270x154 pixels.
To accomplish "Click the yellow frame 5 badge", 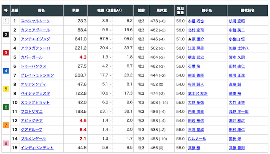I will [x=6, y=89].
